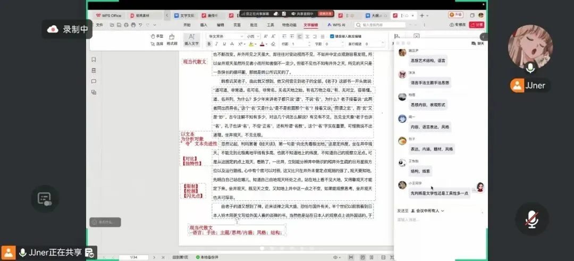
Task: Click the undo arrow icon
Action: 140,25
